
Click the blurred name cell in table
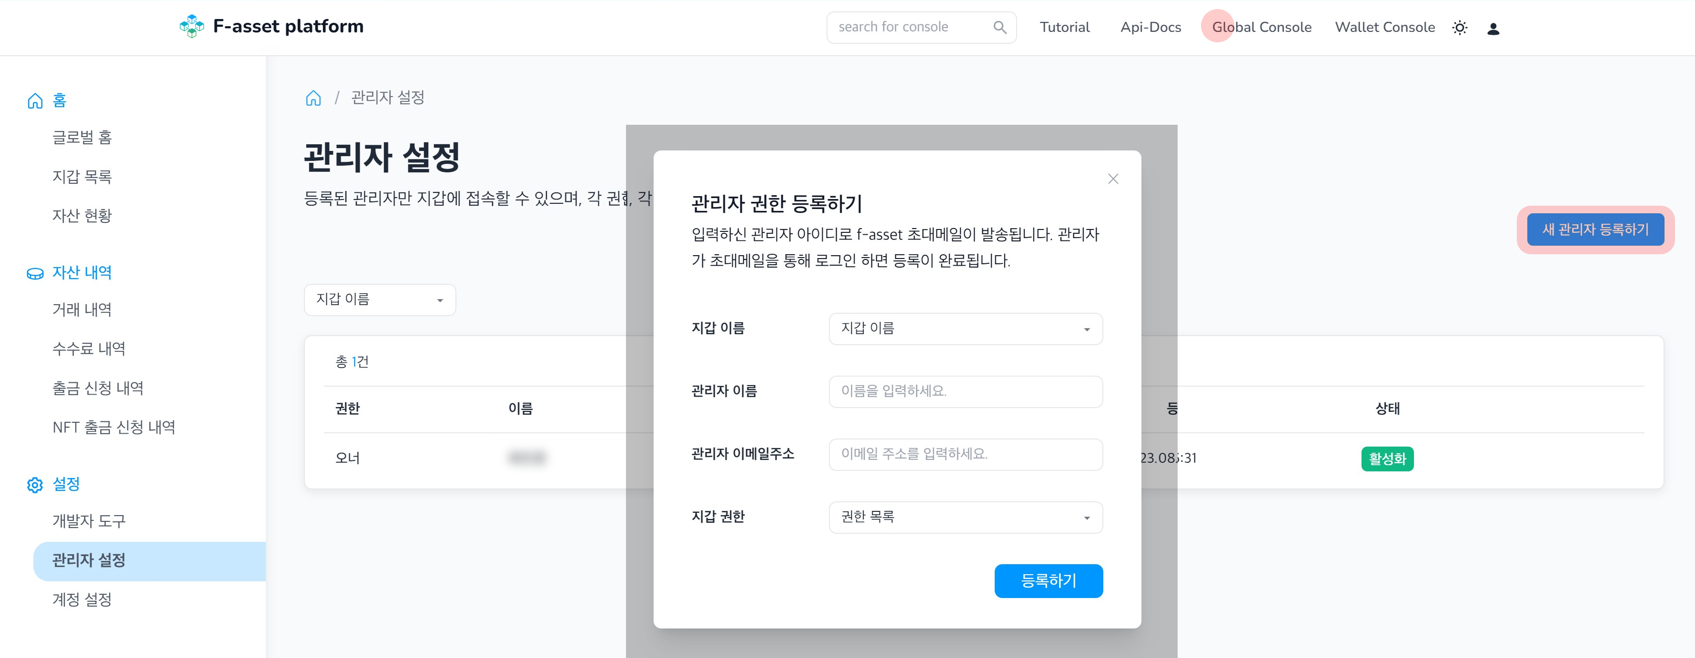527,458
